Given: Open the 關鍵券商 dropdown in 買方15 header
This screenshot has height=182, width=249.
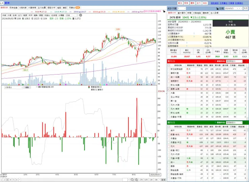Looking at the screenshot, I should coord(234,61).
